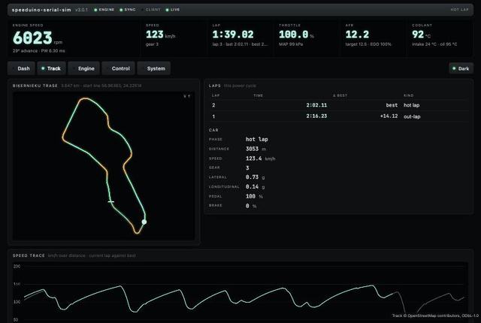This screenshot has height=323, width=481.
Task: Click the BIKERNIEKU TRASE panel title
Action: coord(35,86)
